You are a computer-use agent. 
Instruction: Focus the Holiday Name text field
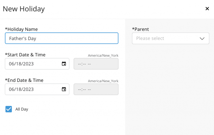(62, 38)
